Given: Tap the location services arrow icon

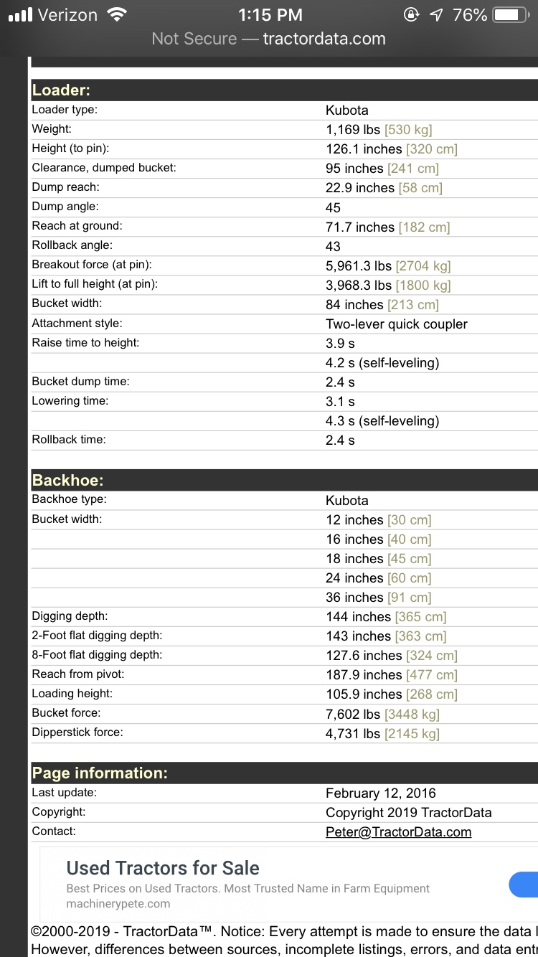Looking at the screenshot, I should point(436,15).
